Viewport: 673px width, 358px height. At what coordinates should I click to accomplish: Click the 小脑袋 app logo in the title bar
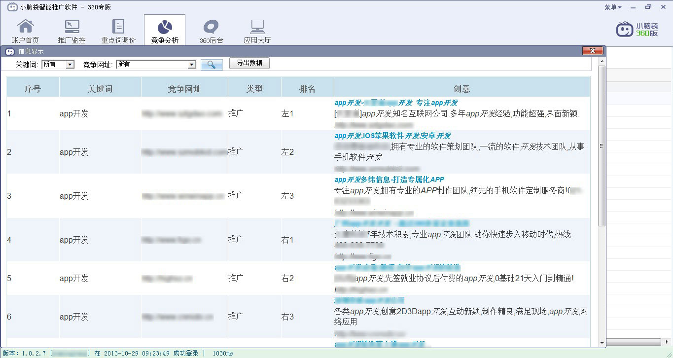tap(12, 7)
